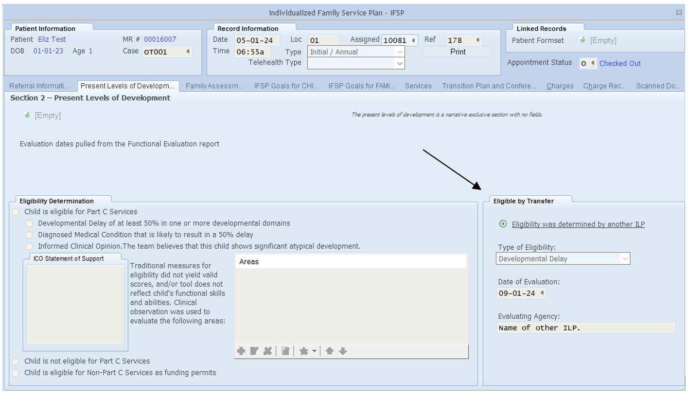Screen dimensions: 688x394
Task: Click the notes page icon in Areas toolbar
Action: 285,351
